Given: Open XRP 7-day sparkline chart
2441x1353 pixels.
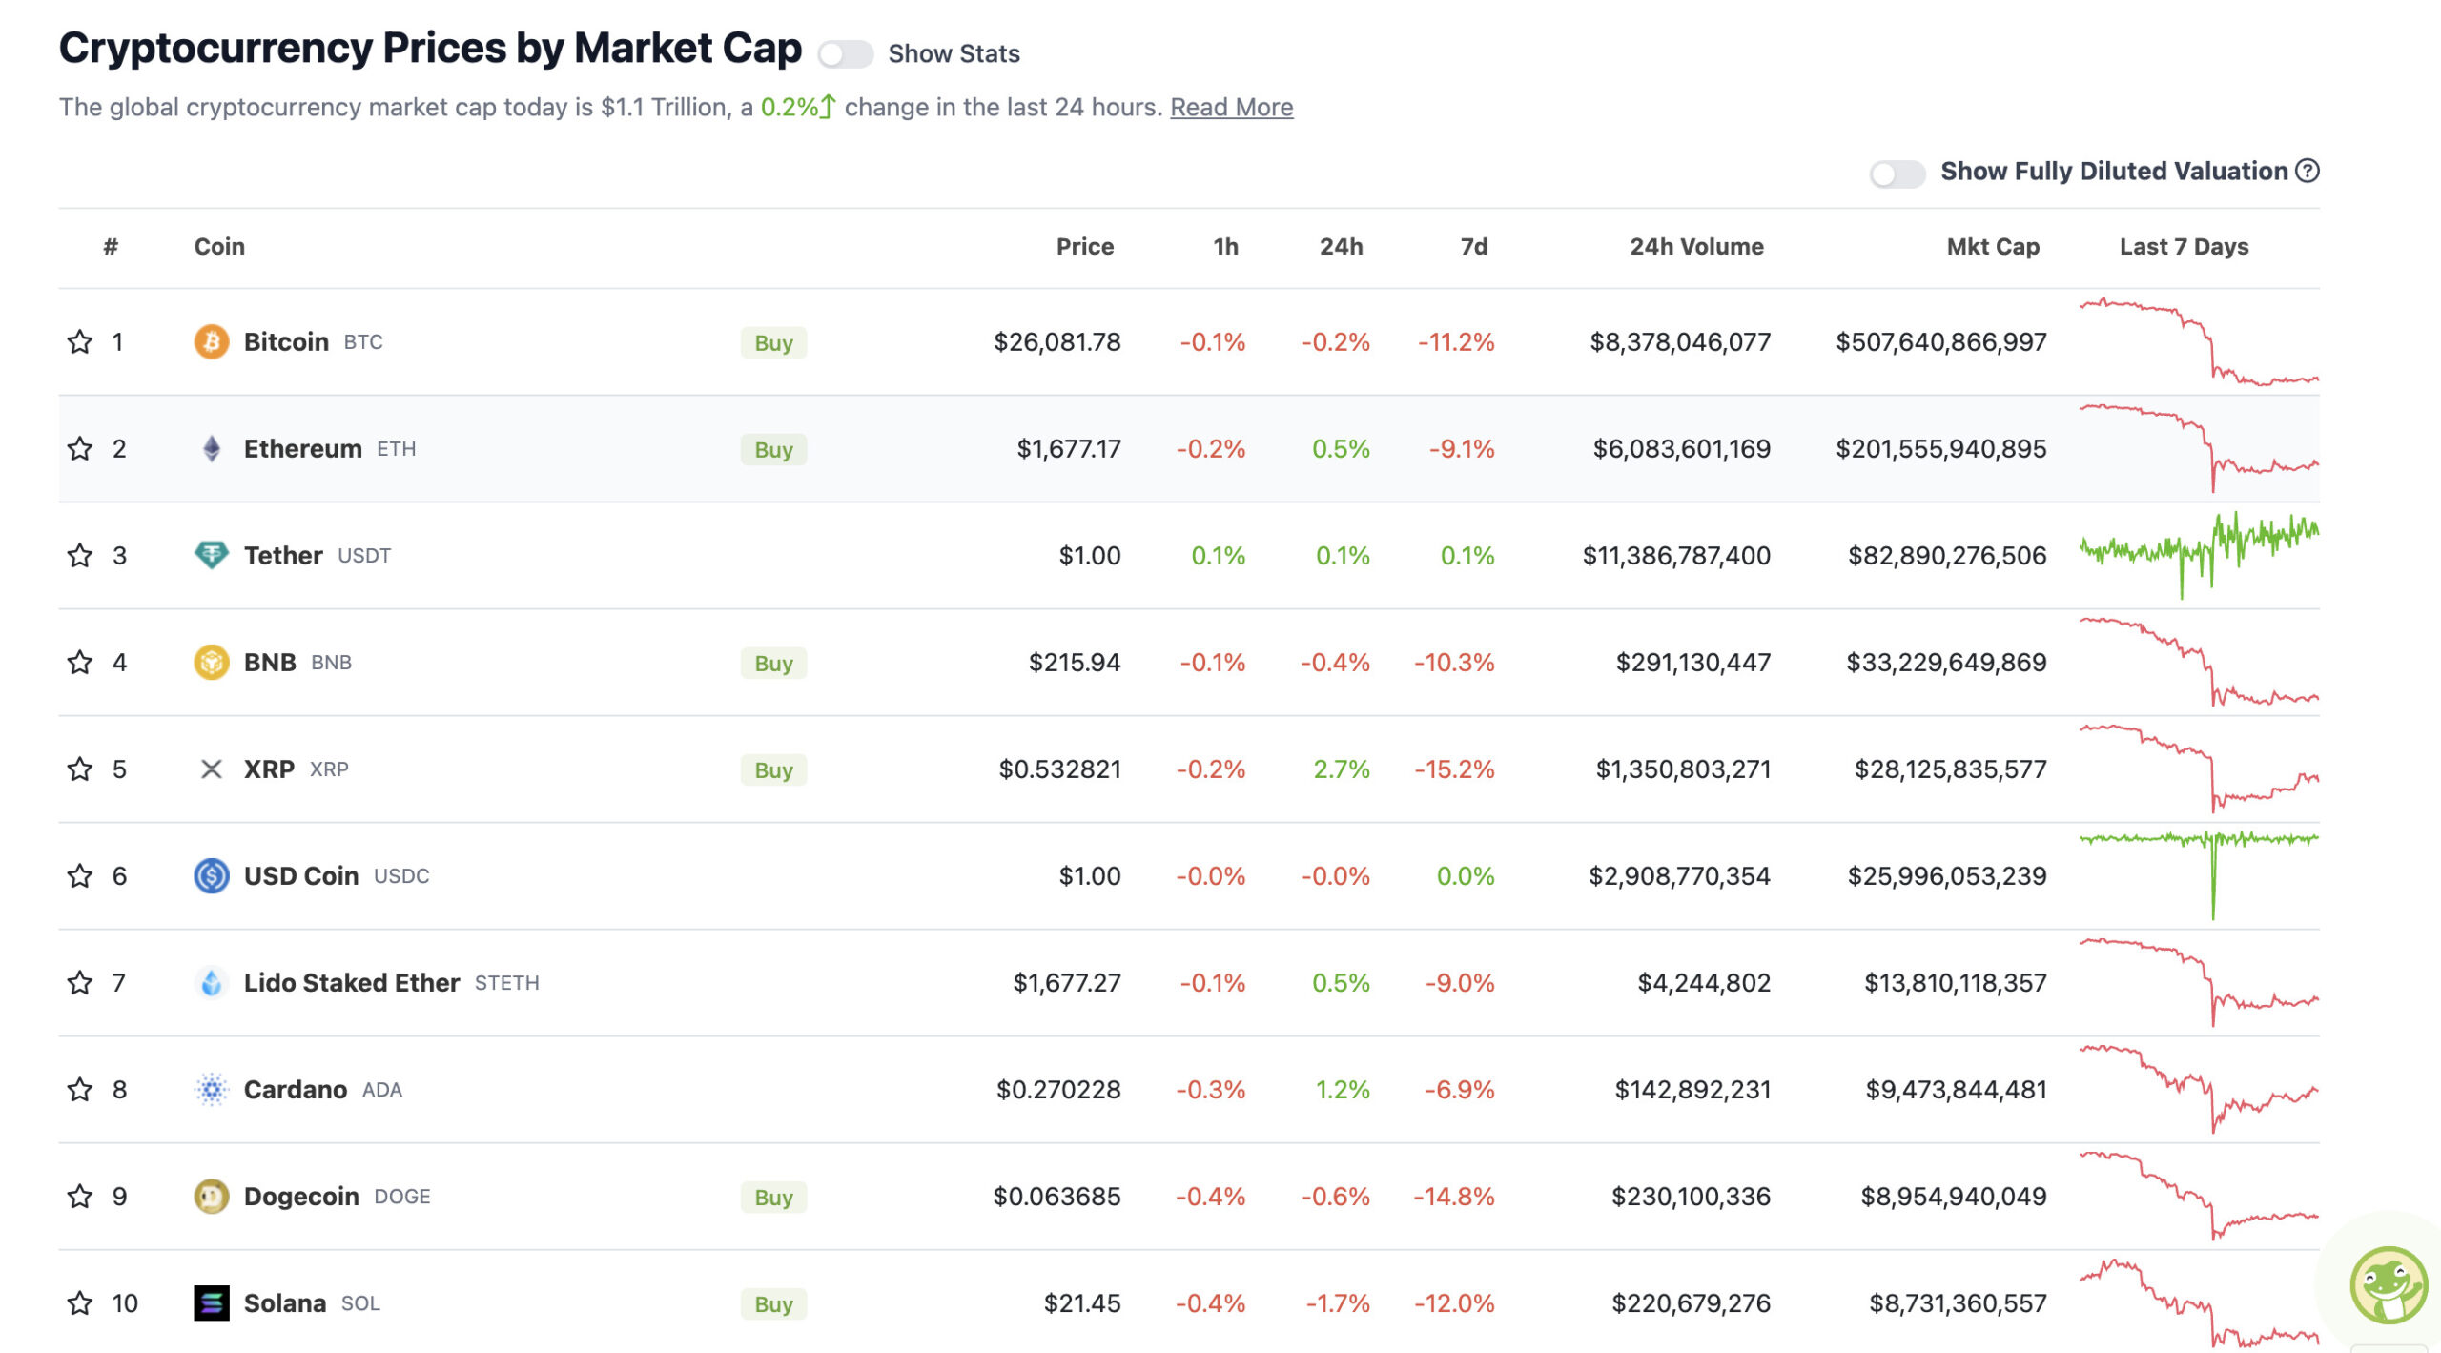Looking at the screenshot, I should [x=2199, y=769].
